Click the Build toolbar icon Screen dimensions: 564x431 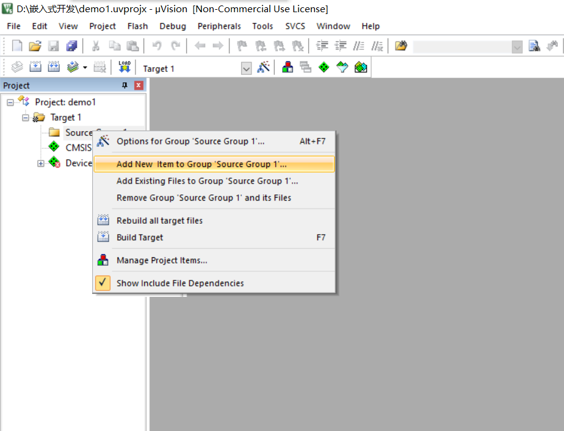pyautogui.click(x=35, y=67)
